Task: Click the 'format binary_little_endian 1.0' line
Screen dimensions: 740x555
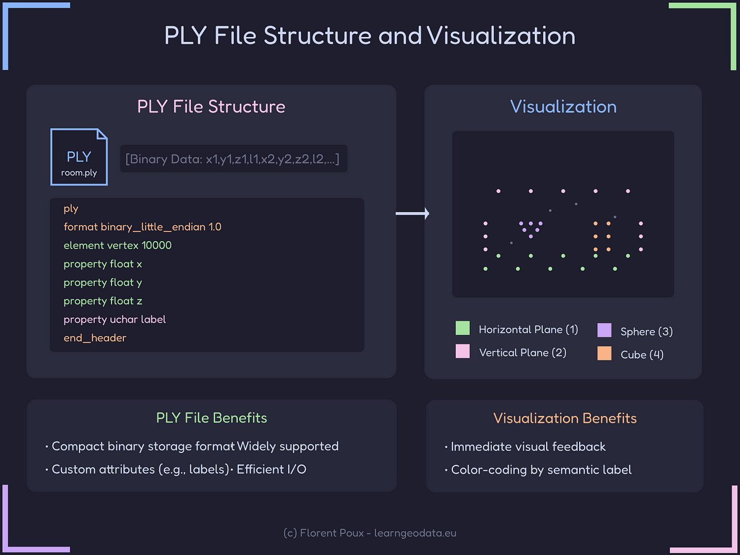Action: [142, 227]
